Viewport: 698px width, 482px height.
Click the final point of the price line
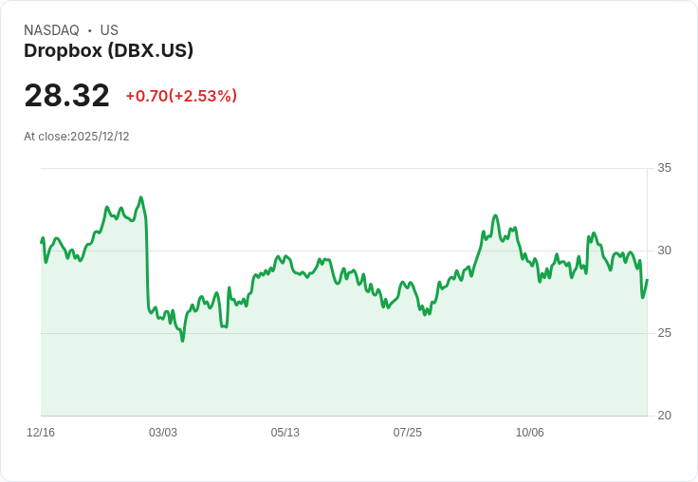pos(647,280)
